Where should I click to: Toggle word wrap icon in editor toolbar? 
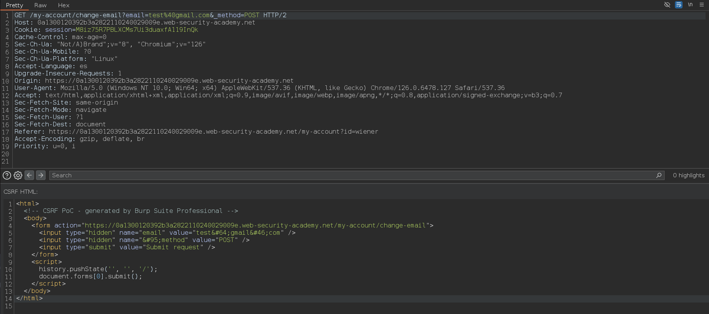[678, 5]
